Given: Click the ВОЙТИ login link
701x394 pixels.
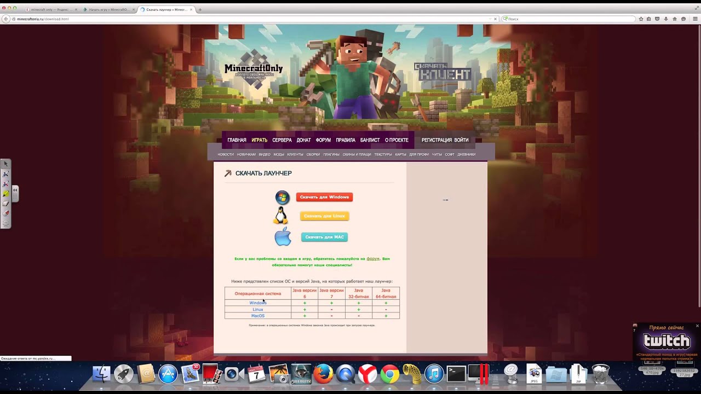Looking at the screenshot, I should [461, 140].
